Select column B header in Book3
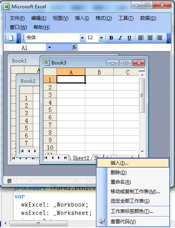Viewport: 175px width, 228px height. [x=99, y=72]
